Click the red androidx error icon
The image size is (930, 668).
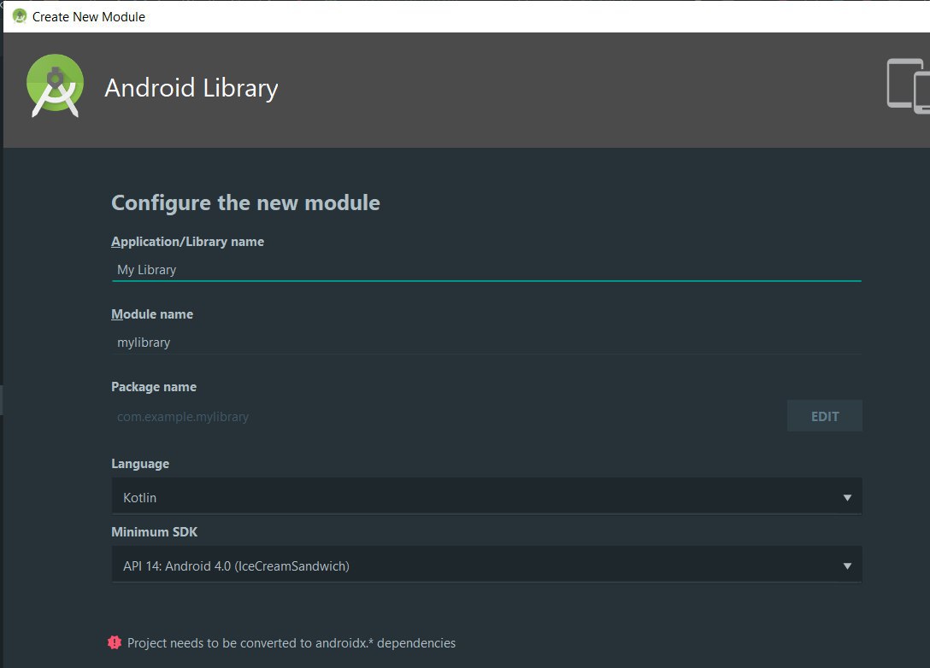click(x=115, y=642)
